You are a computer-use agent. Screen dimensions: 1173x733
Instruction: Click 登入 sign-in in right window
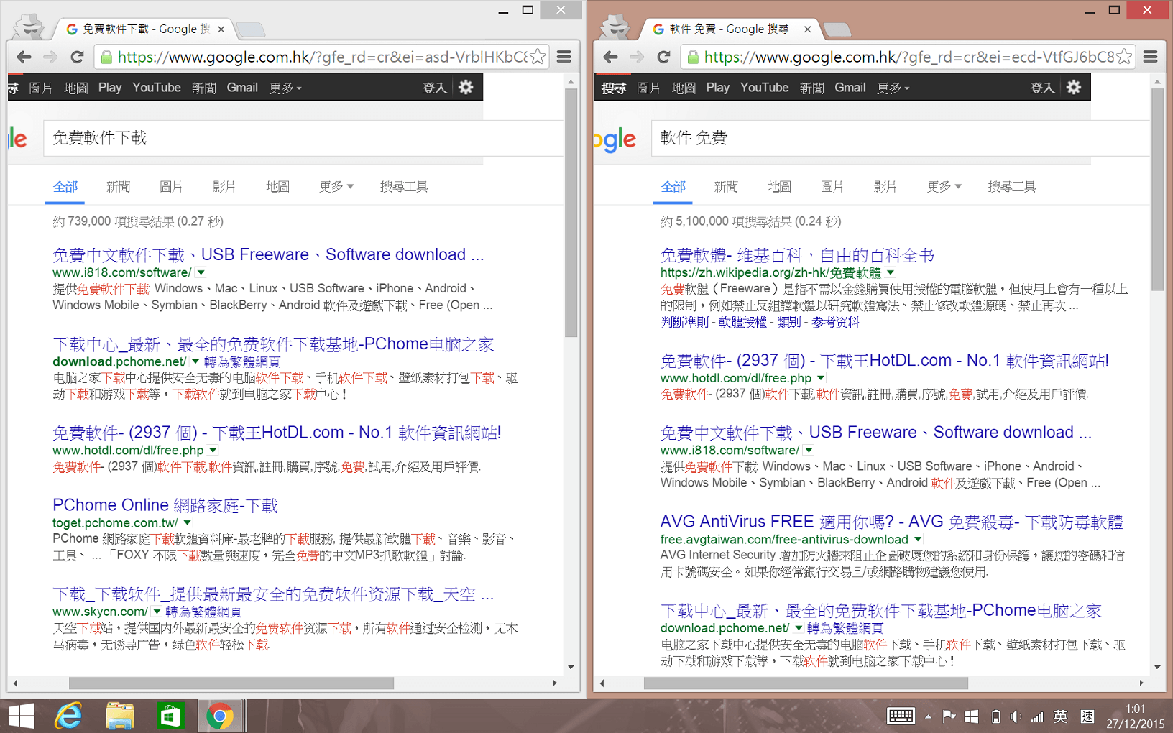[x=1043, y=88]
